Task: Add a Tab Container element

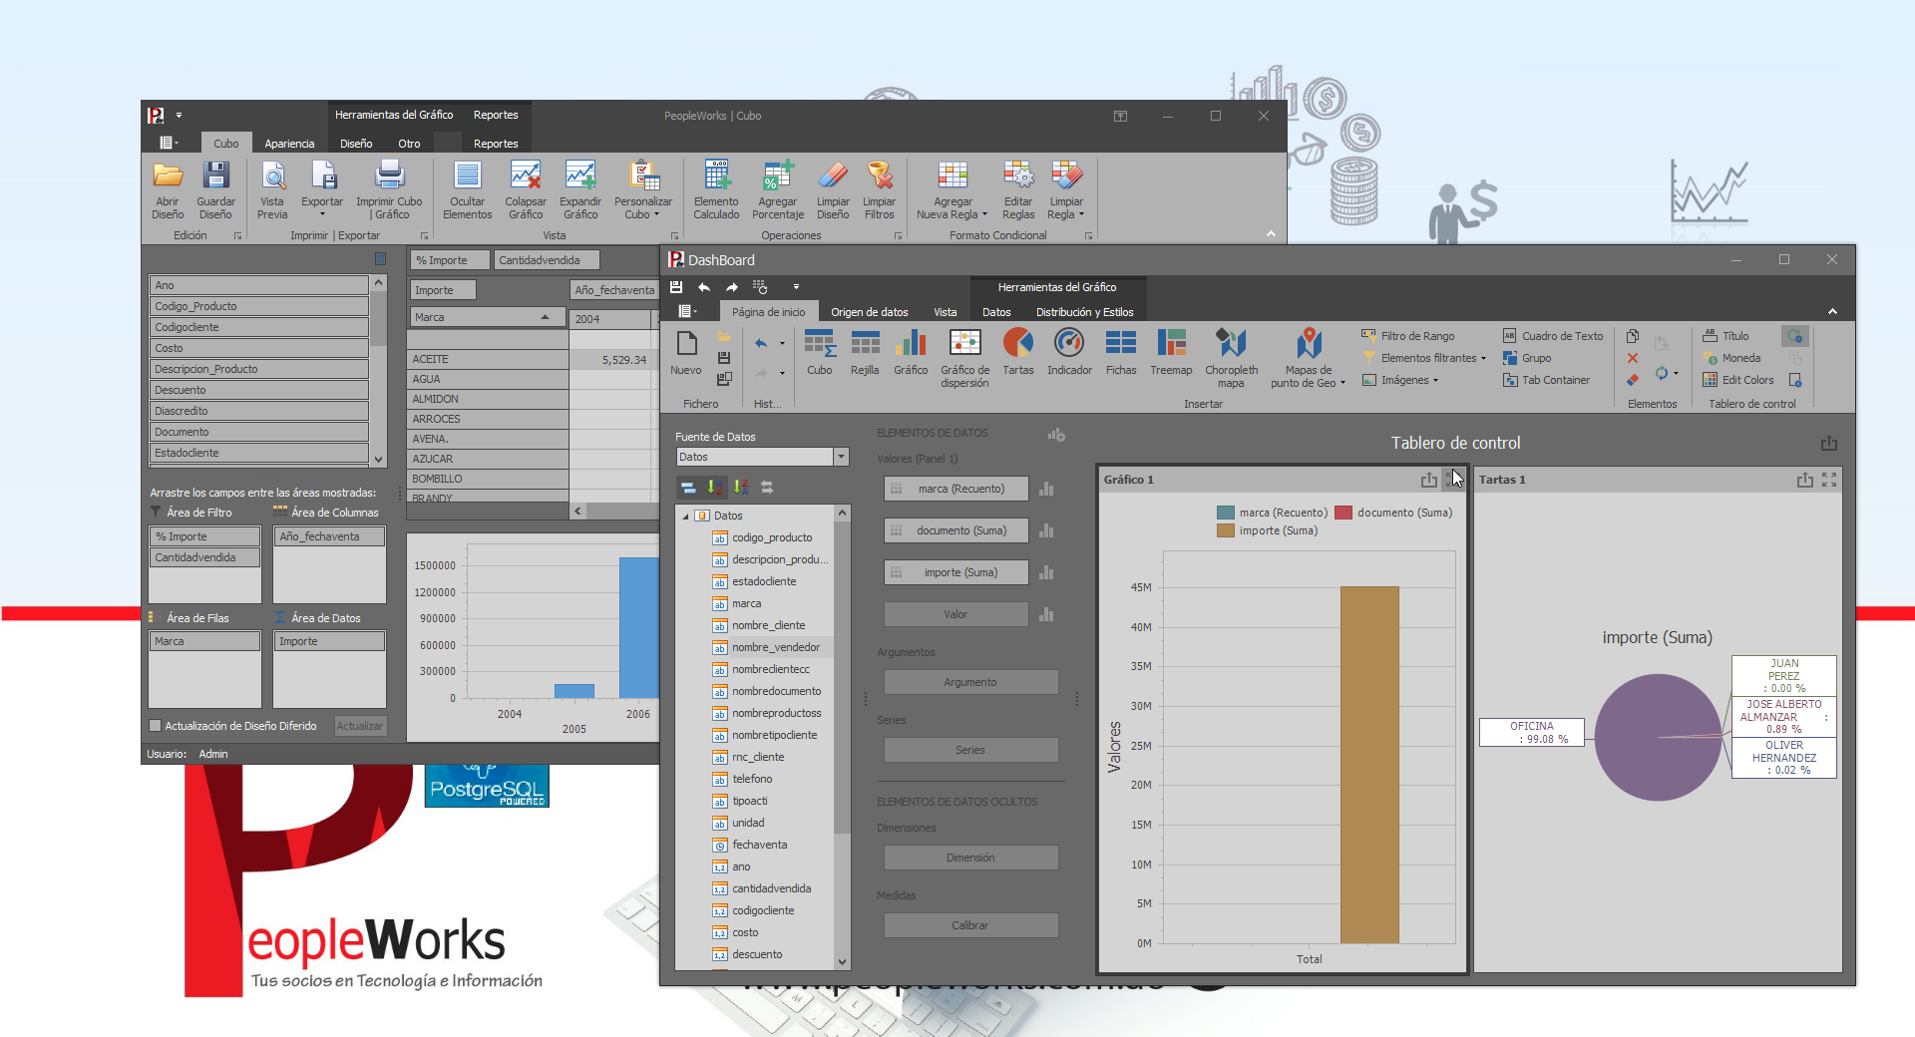Action: pos(1546,380)
